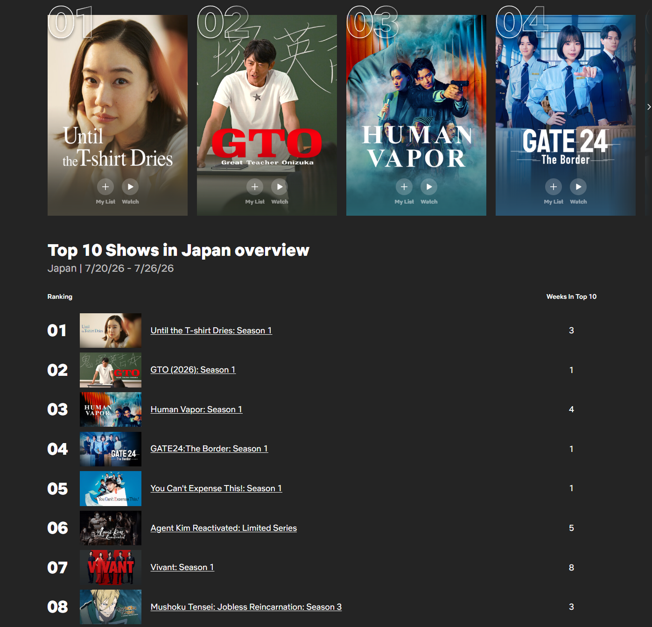Add GTO to My List
652x627 pixels.
[x=255, y=187]
